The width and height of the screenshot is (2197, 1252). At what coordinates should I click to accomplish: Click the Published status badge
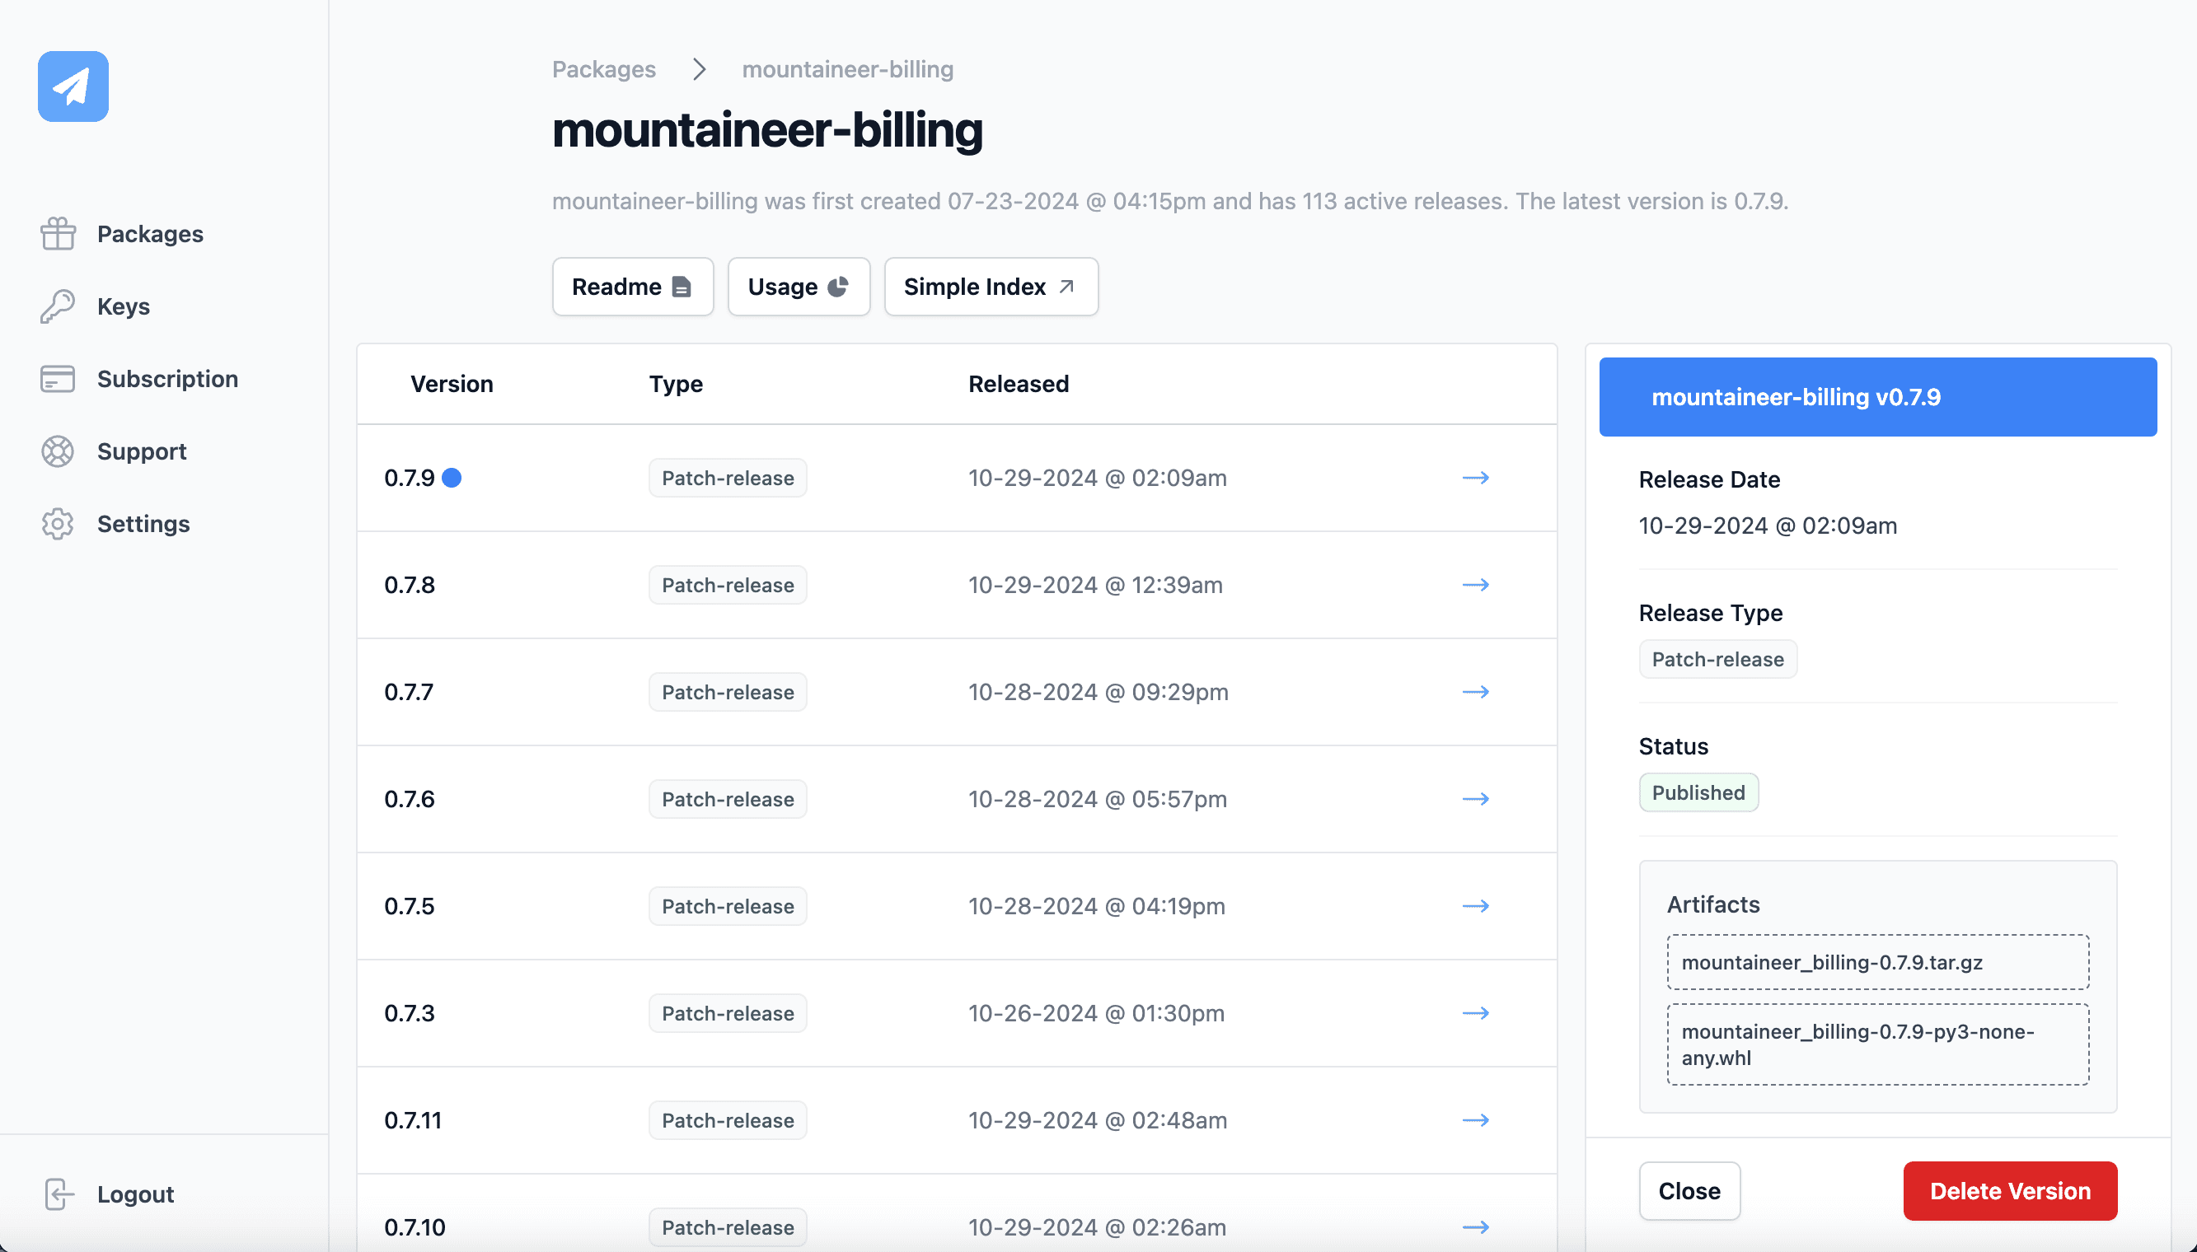[1698, 792]
